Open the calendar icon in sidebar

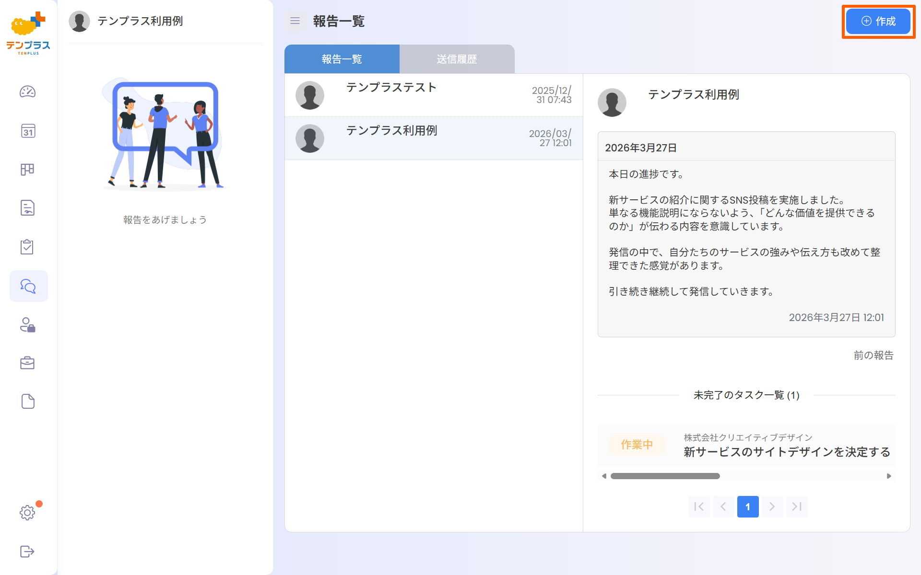[x=28, y=131]
